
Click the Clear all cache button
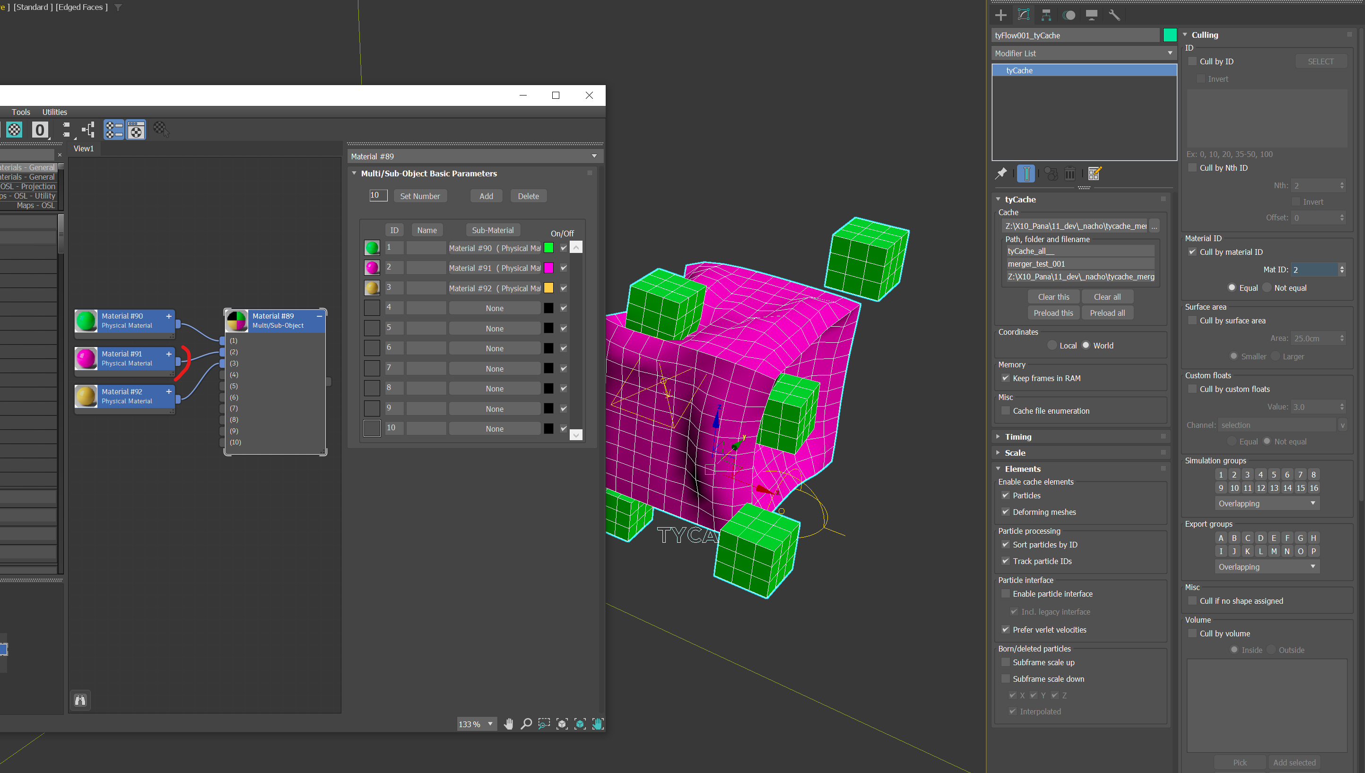[x=1107, y=297]
